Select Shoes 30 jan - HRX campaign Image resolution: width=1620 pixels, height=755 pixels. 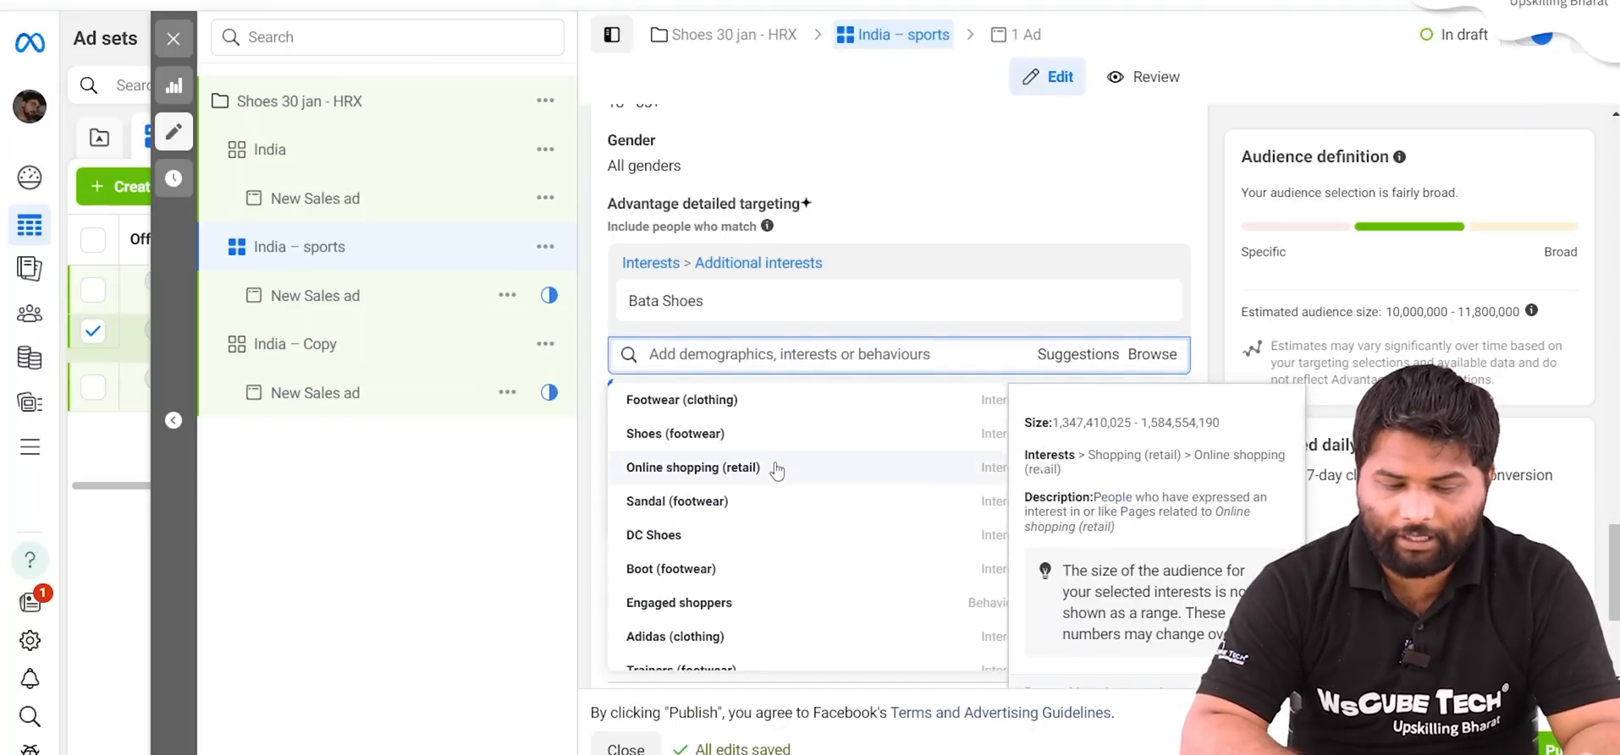300,101
